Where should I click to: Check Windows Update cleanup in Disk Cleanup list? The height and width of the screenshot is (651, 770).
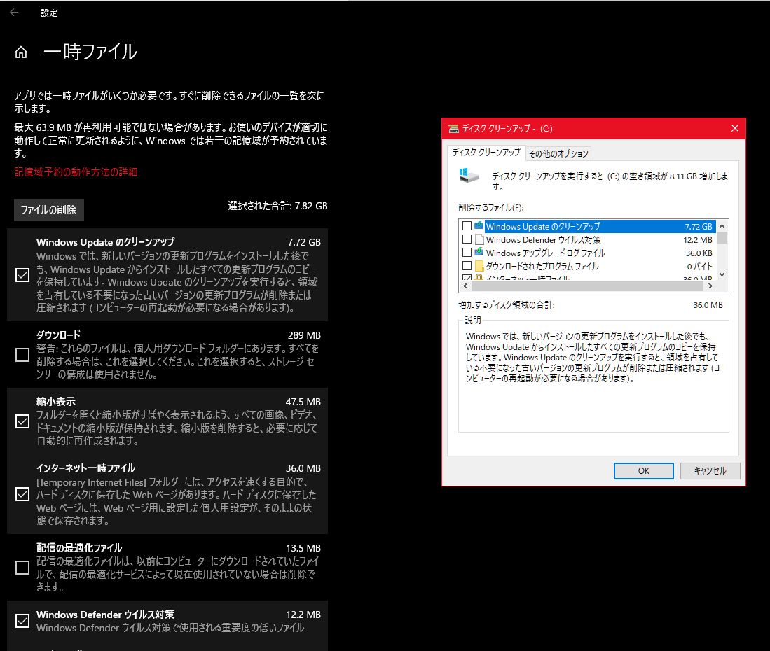click(x=467, y=226)
